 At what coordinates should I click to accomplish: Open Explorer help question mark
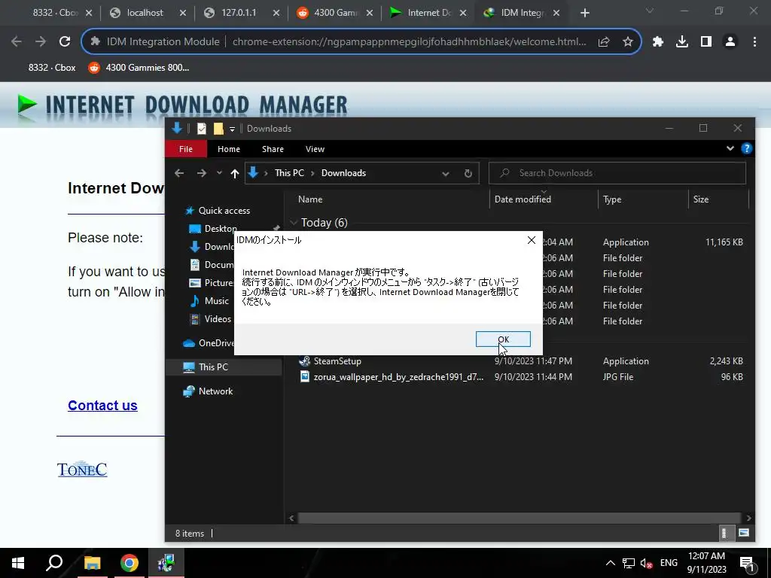click(746, 148)
